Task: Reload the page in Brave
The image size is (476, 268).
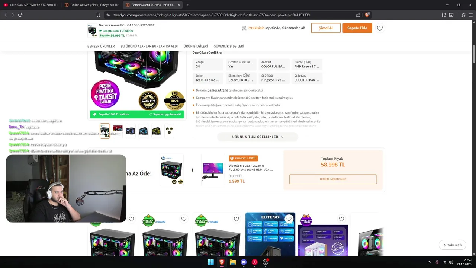Action: [20, 15]
